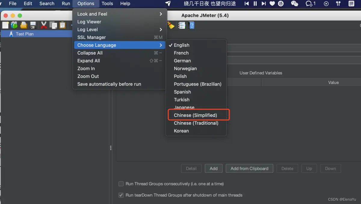Click the Add from Clipboard button
361x204 pixels.
[x=249, y=168]
